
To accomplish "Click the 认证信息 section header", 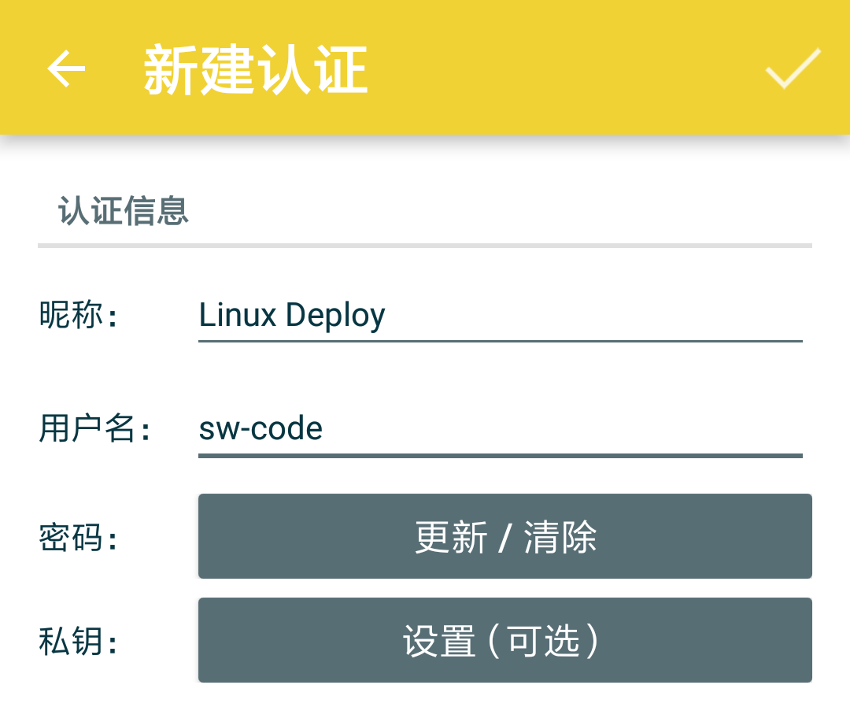I will pos(124,212).
